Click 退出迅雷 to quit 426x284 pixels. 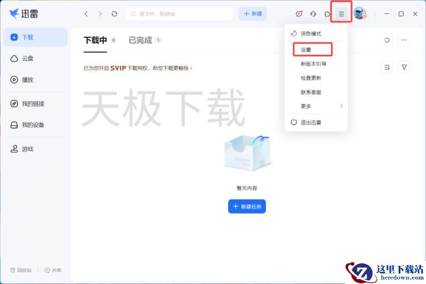316,122
